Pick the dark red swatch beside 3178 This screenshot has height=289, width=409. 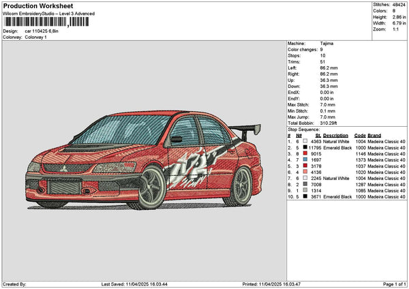305,166
